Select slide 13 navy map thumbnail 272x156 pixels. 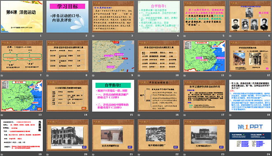tap(22, 96)
